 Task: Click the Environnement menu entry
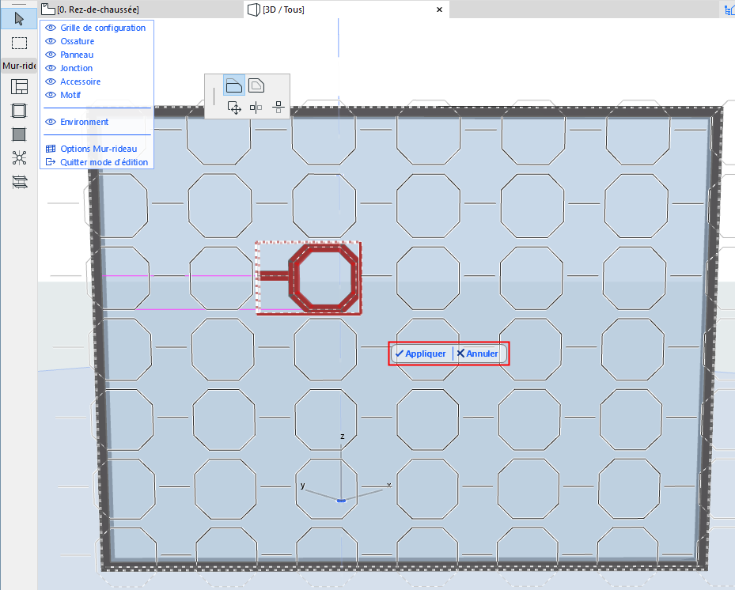[82, 121]
